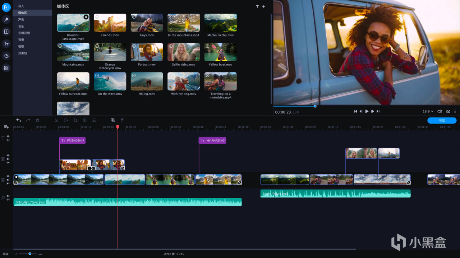
Task: Step back one frame in player
Action: point(361,111)
